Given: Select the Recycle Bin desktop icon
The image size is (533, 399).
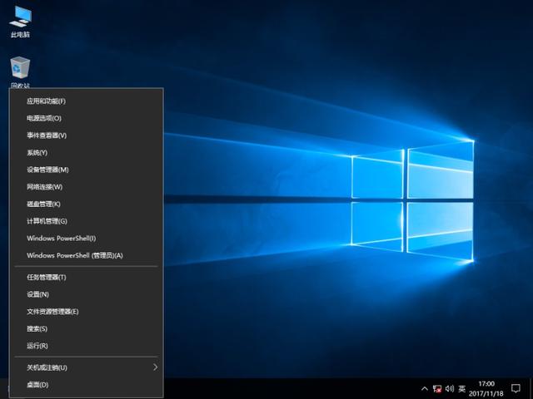Looking at the screenshot, I should [20, 72].
